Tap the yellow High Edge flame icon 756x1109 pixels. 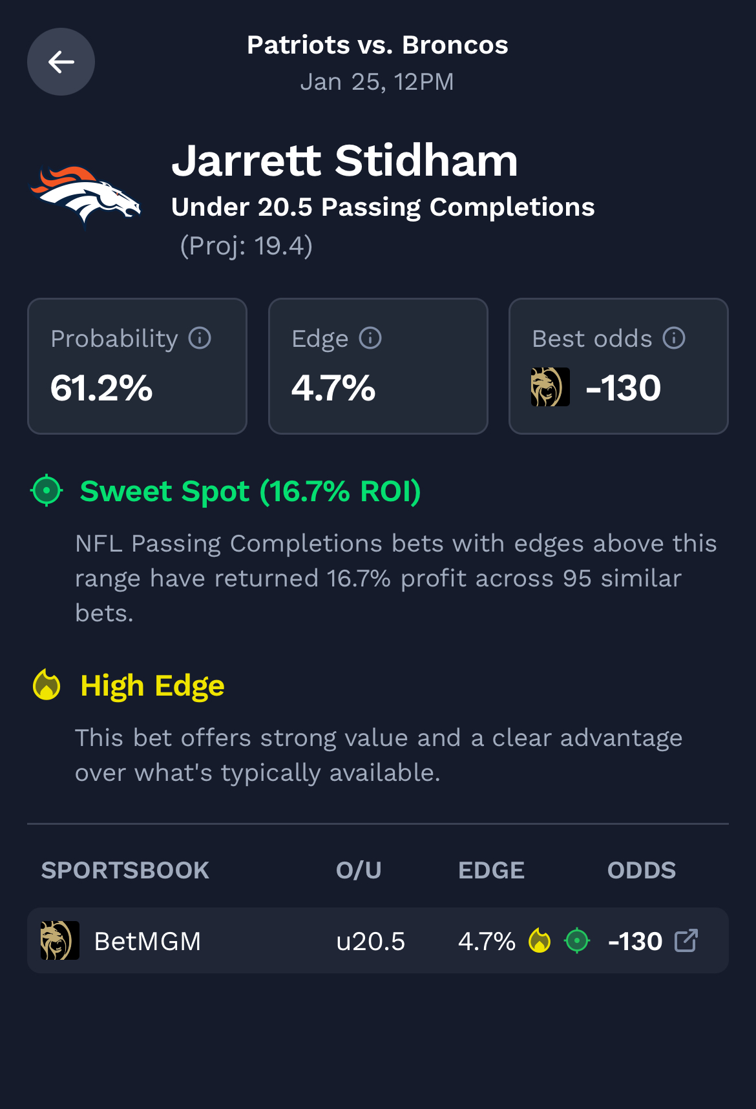tap(47, 685)
